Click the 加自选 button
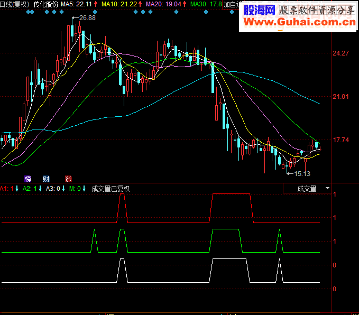The width and height of the screenshot is (359, 315). point(231,4)
